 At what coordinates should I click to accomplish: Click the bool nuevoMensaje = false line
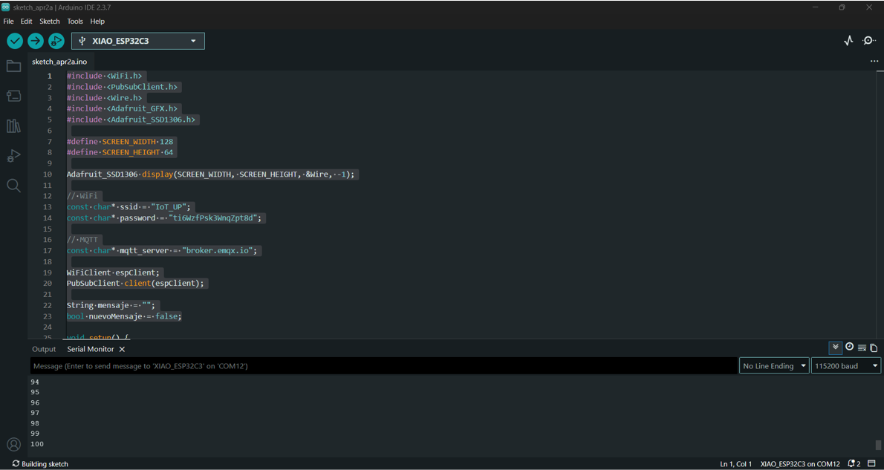pos(125,316)
